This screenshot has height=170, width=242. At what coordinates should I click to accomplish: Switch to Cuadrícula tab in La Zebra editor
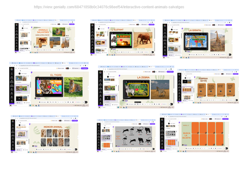point(115,105)
